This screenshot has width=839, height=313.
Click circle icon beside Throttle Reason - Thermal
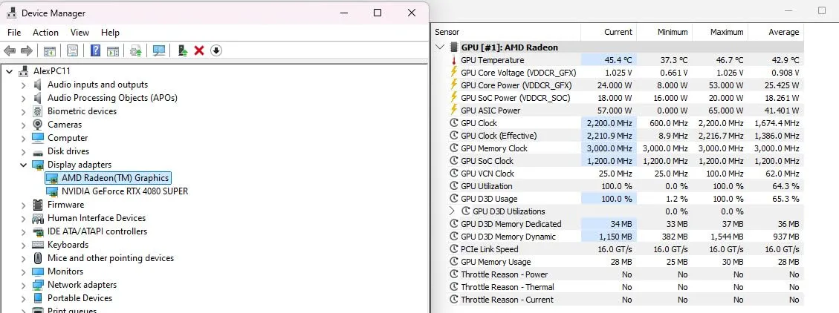pyautogui.click(x=454, y=287)
